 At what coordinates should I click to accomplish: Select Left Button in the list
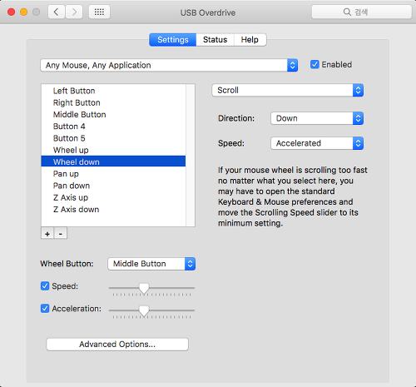pos(113,91)
